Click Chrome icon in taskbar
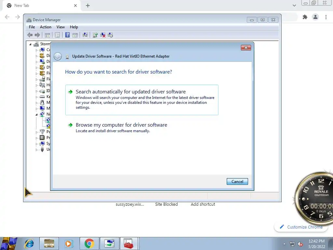333x250 pixels. (89, 243)
